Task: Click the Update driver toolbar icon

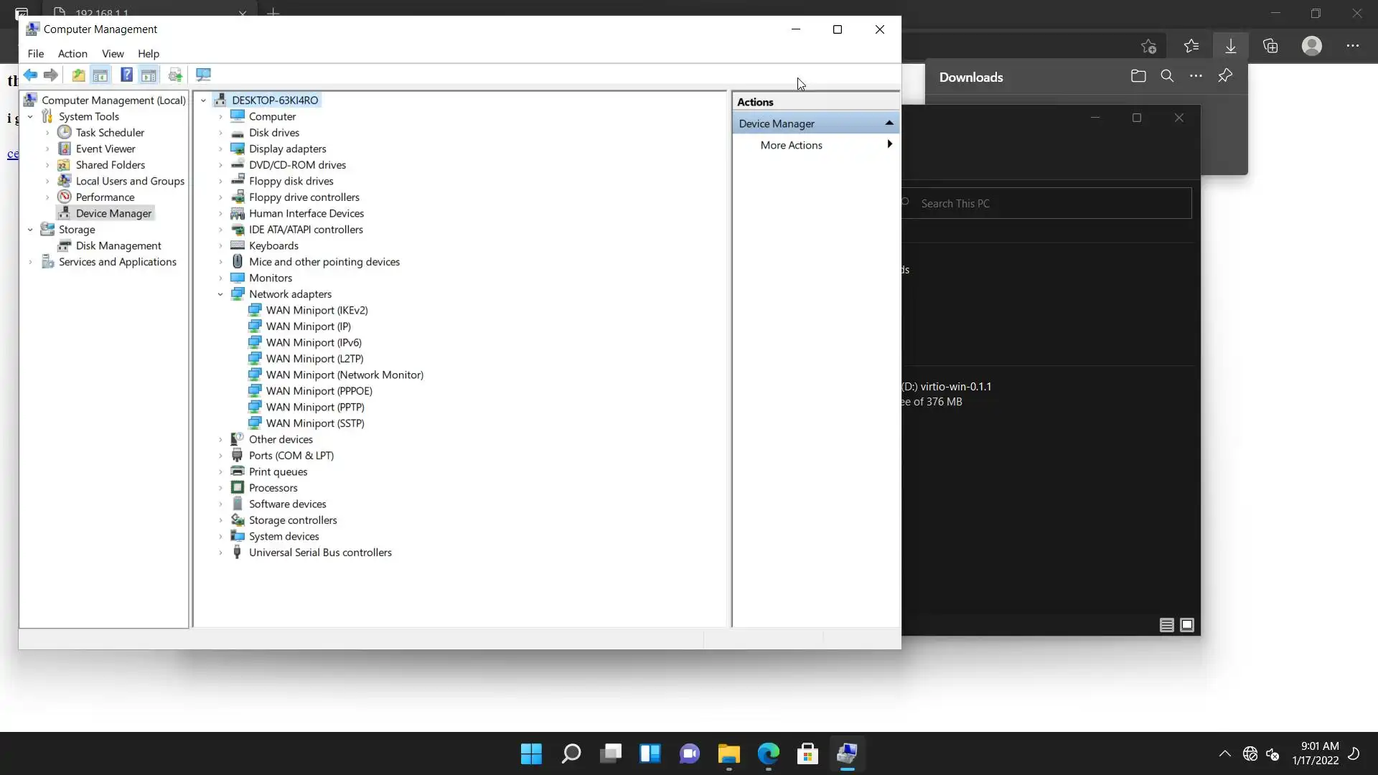Action: pyautogui.click(x=175, y=75)
